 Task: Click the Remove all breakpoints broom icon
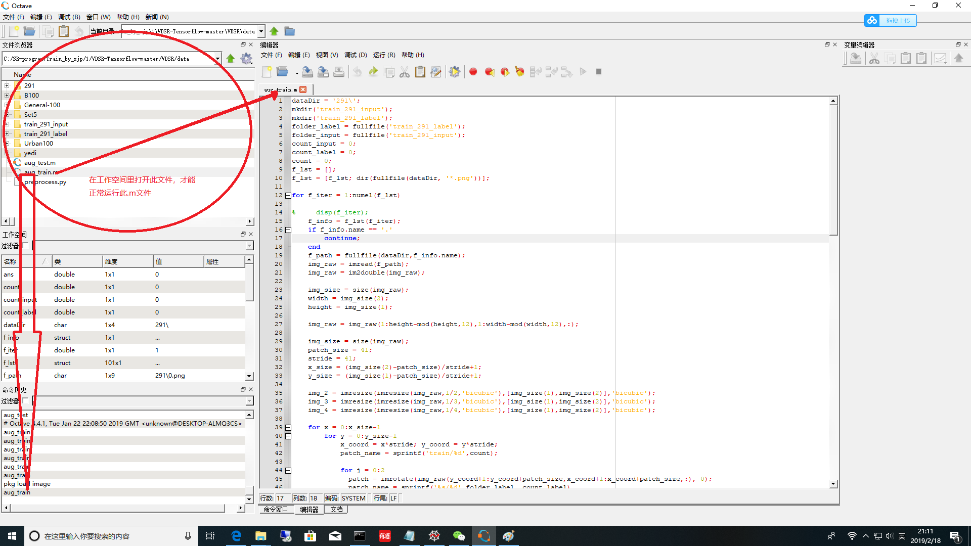point(519,72)
